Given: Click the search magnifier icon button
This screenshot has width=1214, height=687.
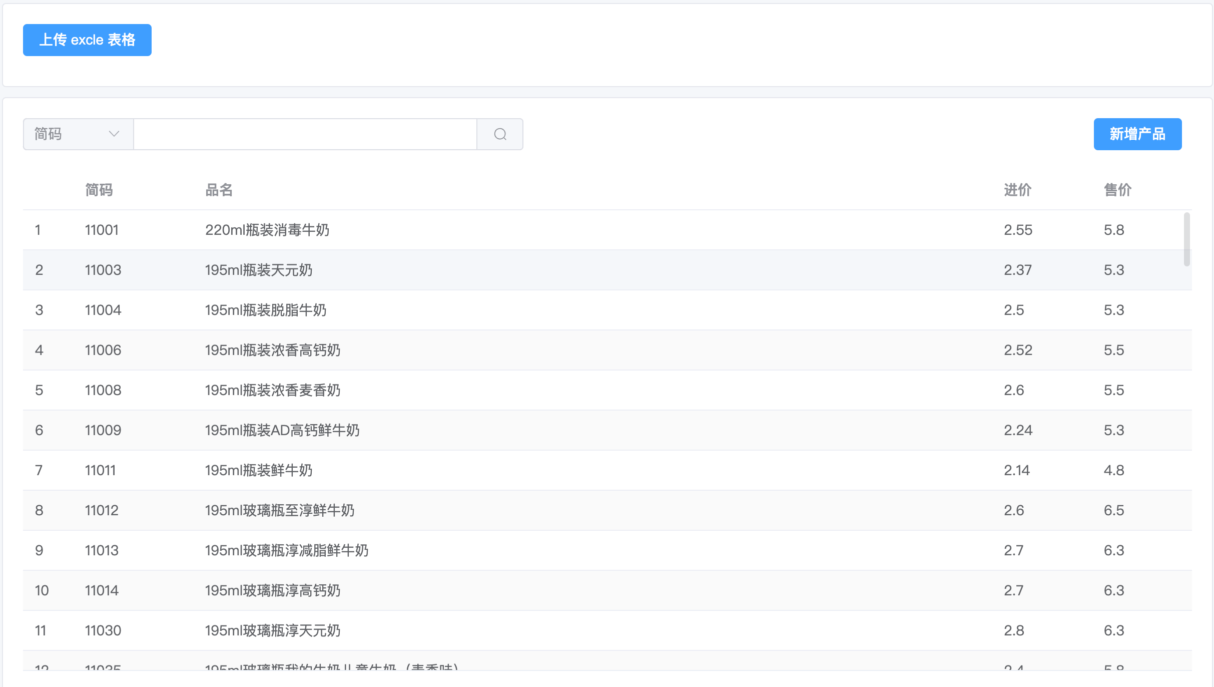Looking at the screenshot, I should [500, 134].
